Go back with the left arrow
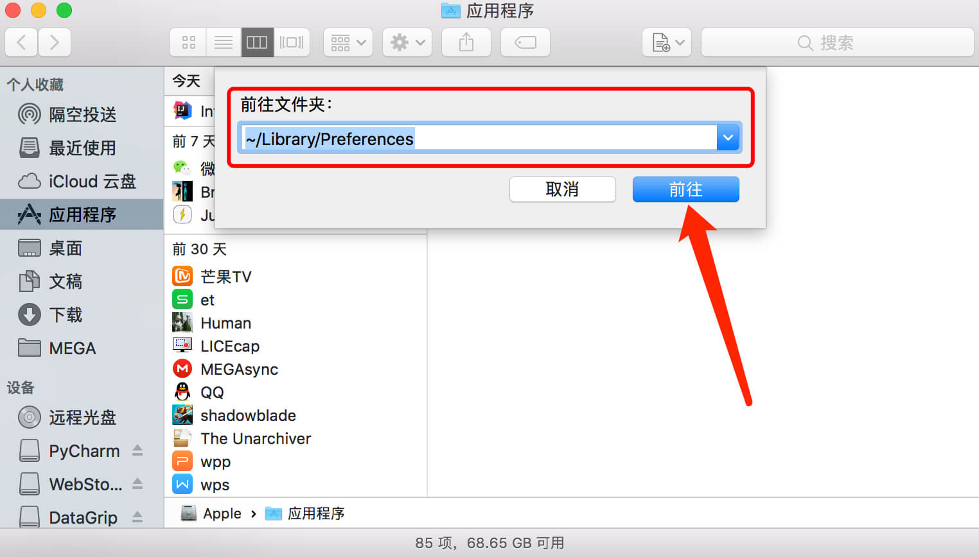 click(21, 42)
